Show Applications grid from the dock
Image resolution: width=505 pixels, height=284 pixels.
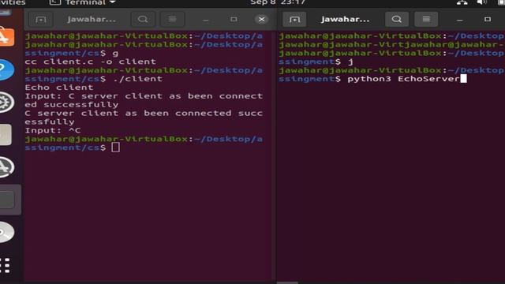tap(6, 266)
